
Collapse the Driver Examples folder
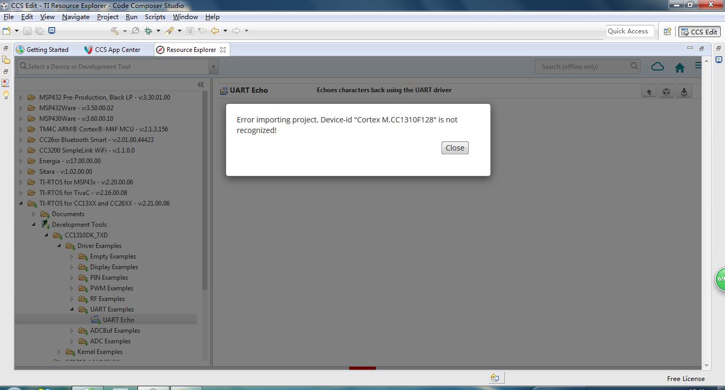pos(59,246)
